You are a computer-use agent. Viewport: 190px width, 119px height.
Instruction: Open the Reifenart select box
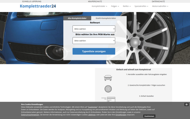pos(94,29)
